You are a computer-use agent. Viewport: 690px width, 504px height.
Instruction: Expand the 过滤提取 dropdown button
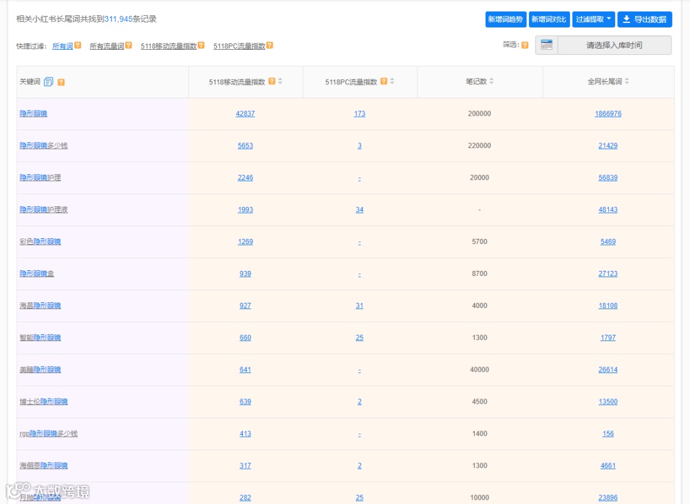593,19
